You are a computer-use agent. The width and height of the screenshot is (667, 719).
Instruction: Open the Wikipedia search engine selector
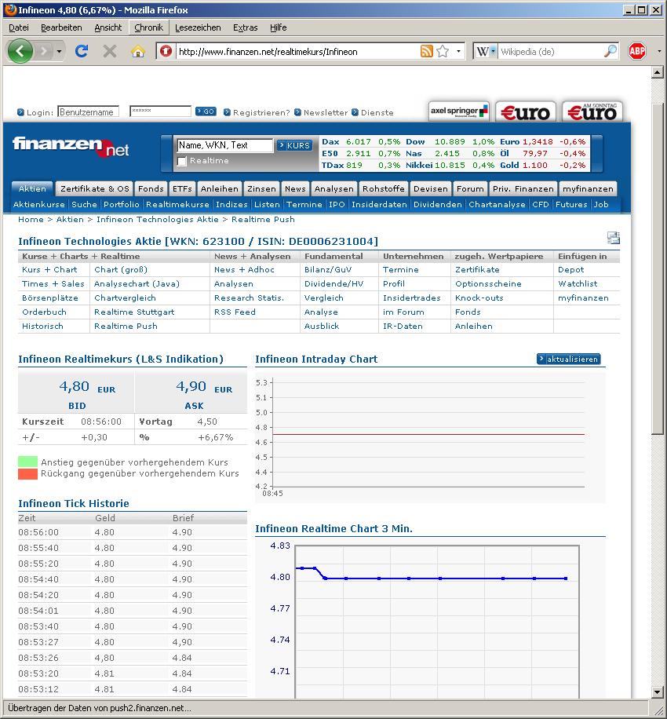(x=486, y=51)
